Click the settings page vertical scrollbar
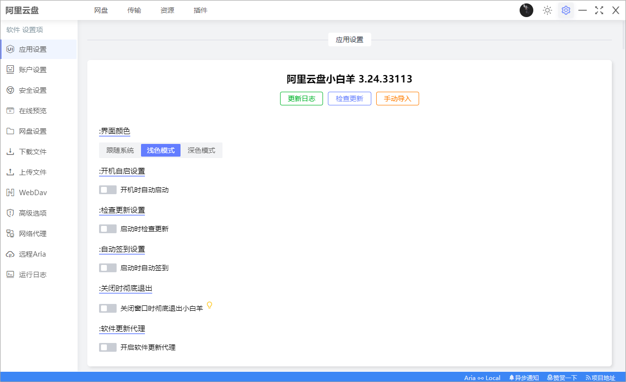Viewport: 626px width, 382px height. [x=624, y=35]
